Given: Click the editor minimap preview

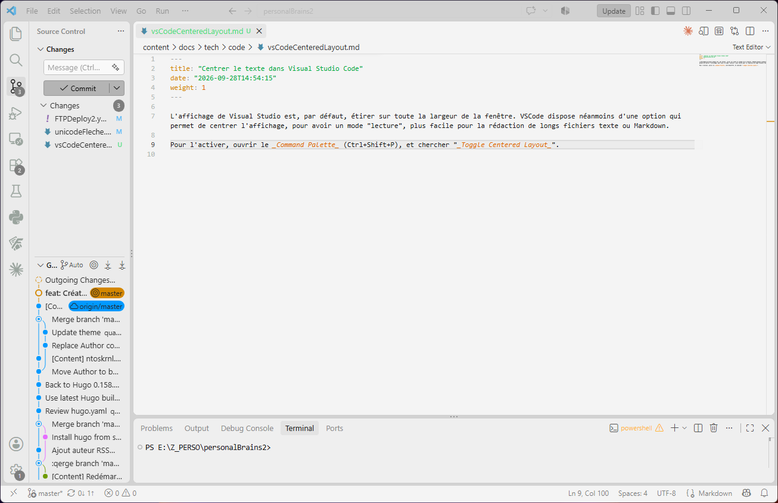Looking at the screenshot, I should [732, 60].
